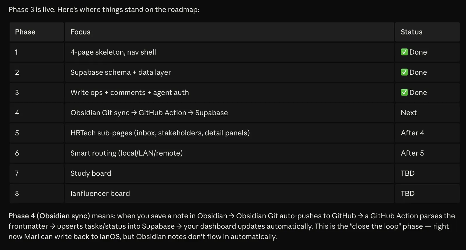The height and width of the screenshot is (250, 466).
Task: Click the 'After 4' status cell
Action: click(427, 133)
